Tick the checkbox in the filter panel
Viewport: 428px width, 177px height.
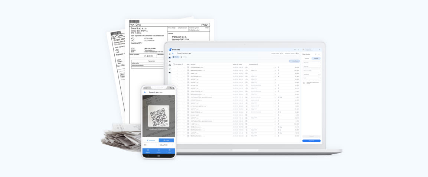click(x=304, y=83)
